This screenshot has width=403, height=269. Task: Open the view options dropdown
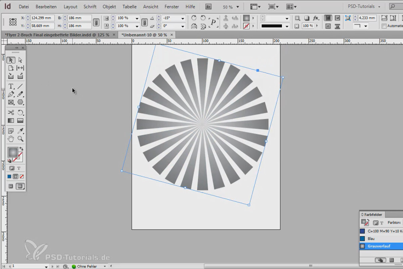click(256, 7)
